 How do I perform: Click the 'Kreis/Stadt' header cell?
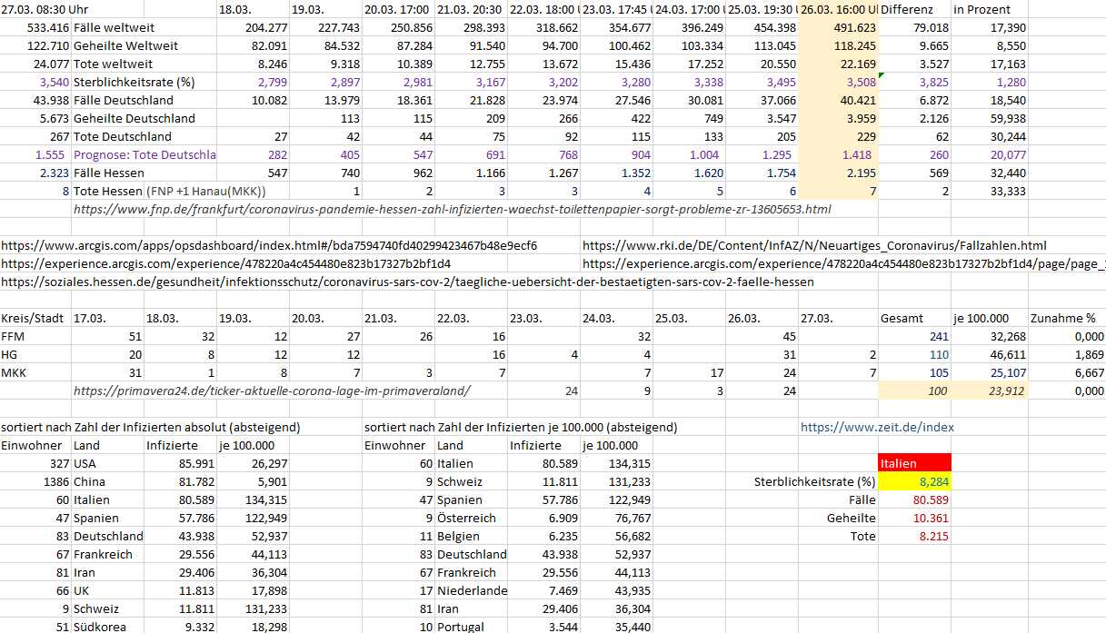coord(33,318)
